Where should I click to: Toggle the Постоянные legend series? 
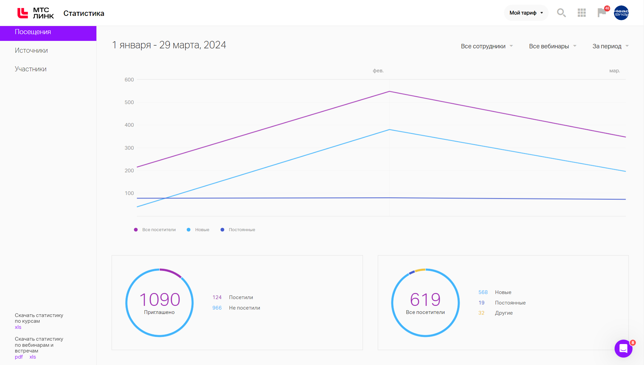point(238,230)
